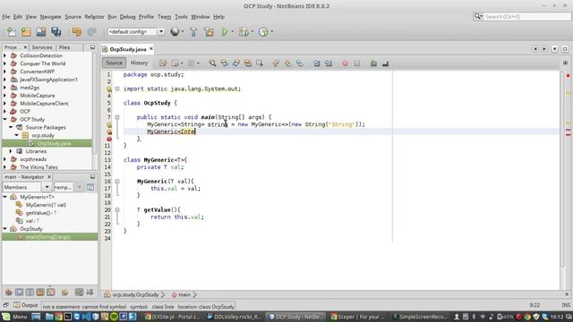573x322 pixels.
Task: Click the Save All toolbar icon
Action: point(56,32)
